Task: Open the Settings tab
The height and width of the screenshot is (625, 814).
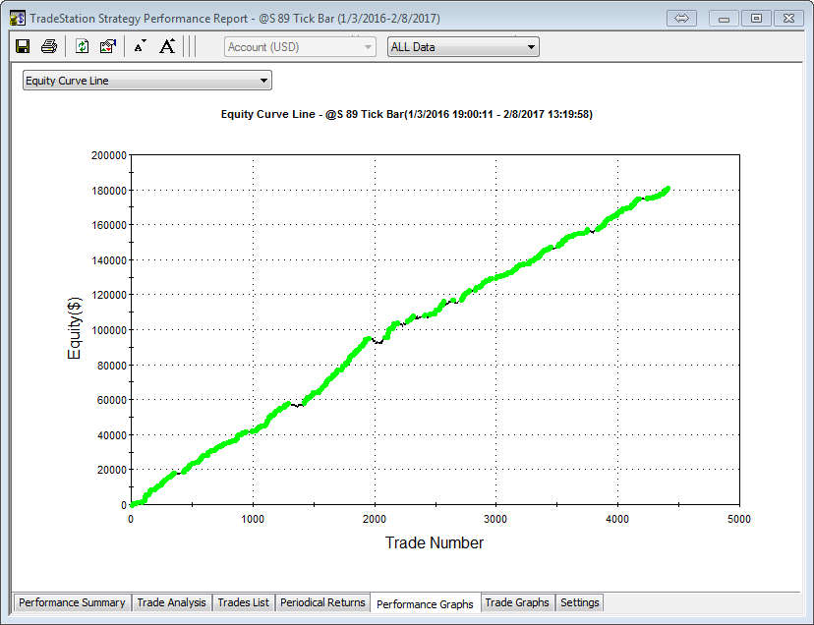Action: coord(579,602)
